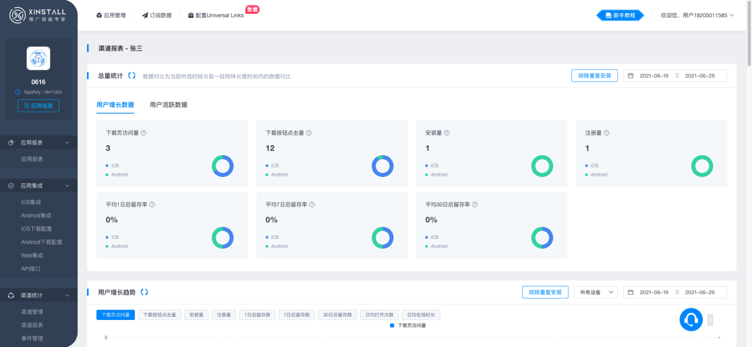Collapse the 渠道统计 sidebar section
752x347 pixels.
click(x=39, y=295)
